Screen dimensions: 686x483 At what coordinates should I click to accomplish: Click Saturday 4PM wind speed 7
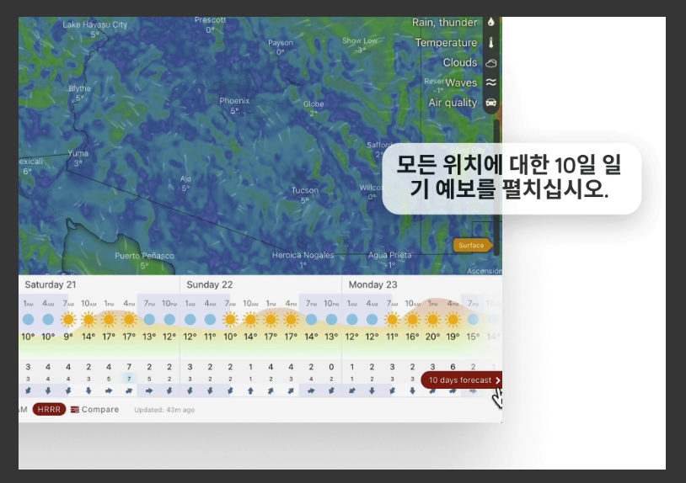click(129, 367)
